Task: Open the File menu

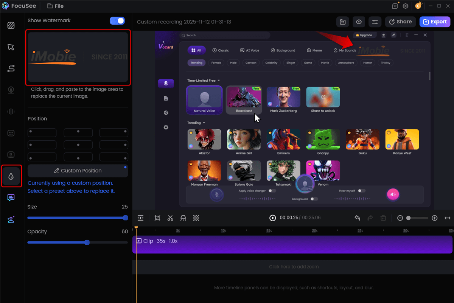Action: (55, 6)
